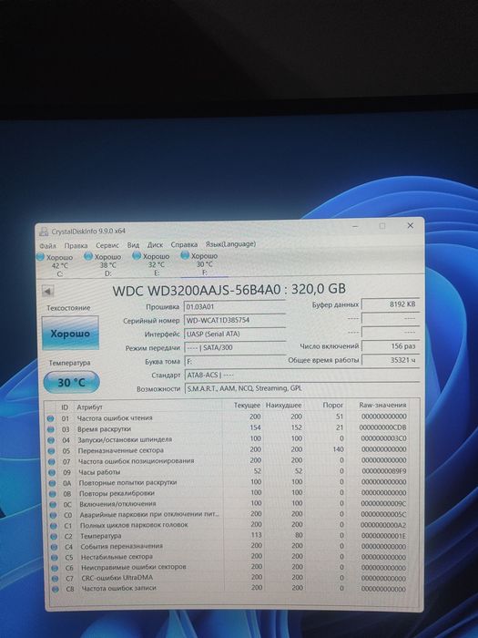Click status dot for attribute 0C
This screenshot has height=638, width=478.
click(x=53, y=505)
